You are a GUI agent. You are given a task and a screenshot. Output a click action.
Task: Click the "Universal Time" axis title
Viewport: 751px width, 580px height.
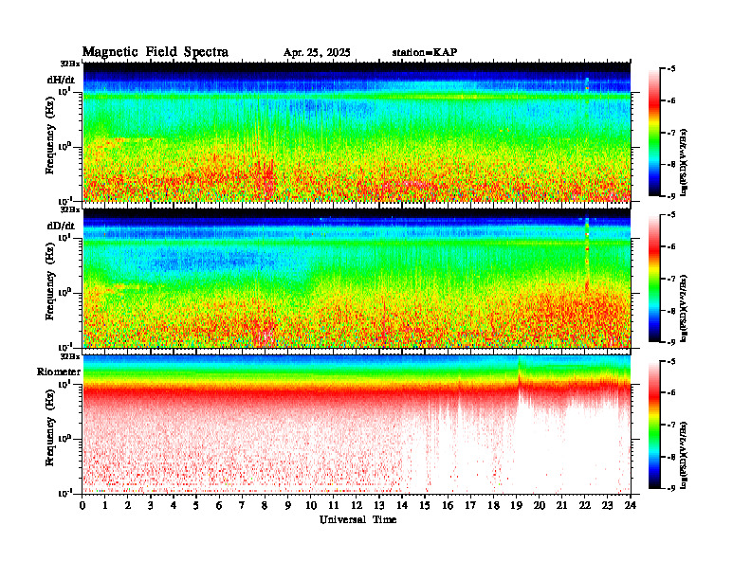[357, 519]
